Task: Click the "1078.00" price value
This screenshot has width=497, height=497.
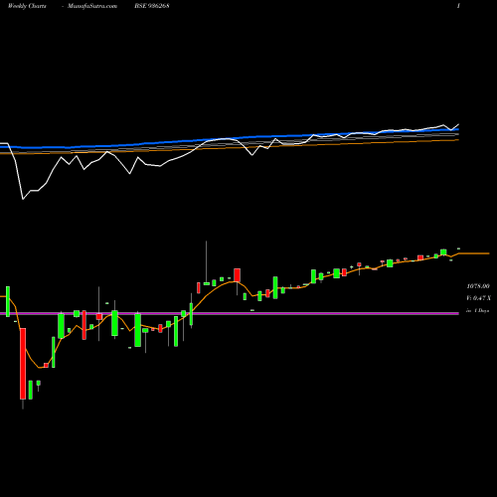Action: (478, 286)
